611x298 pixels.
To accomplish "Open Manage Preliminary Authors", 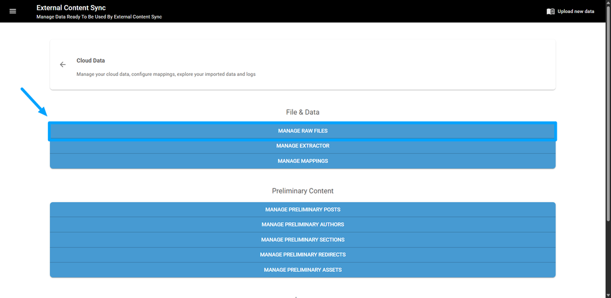I will click(x=303, y=225).
